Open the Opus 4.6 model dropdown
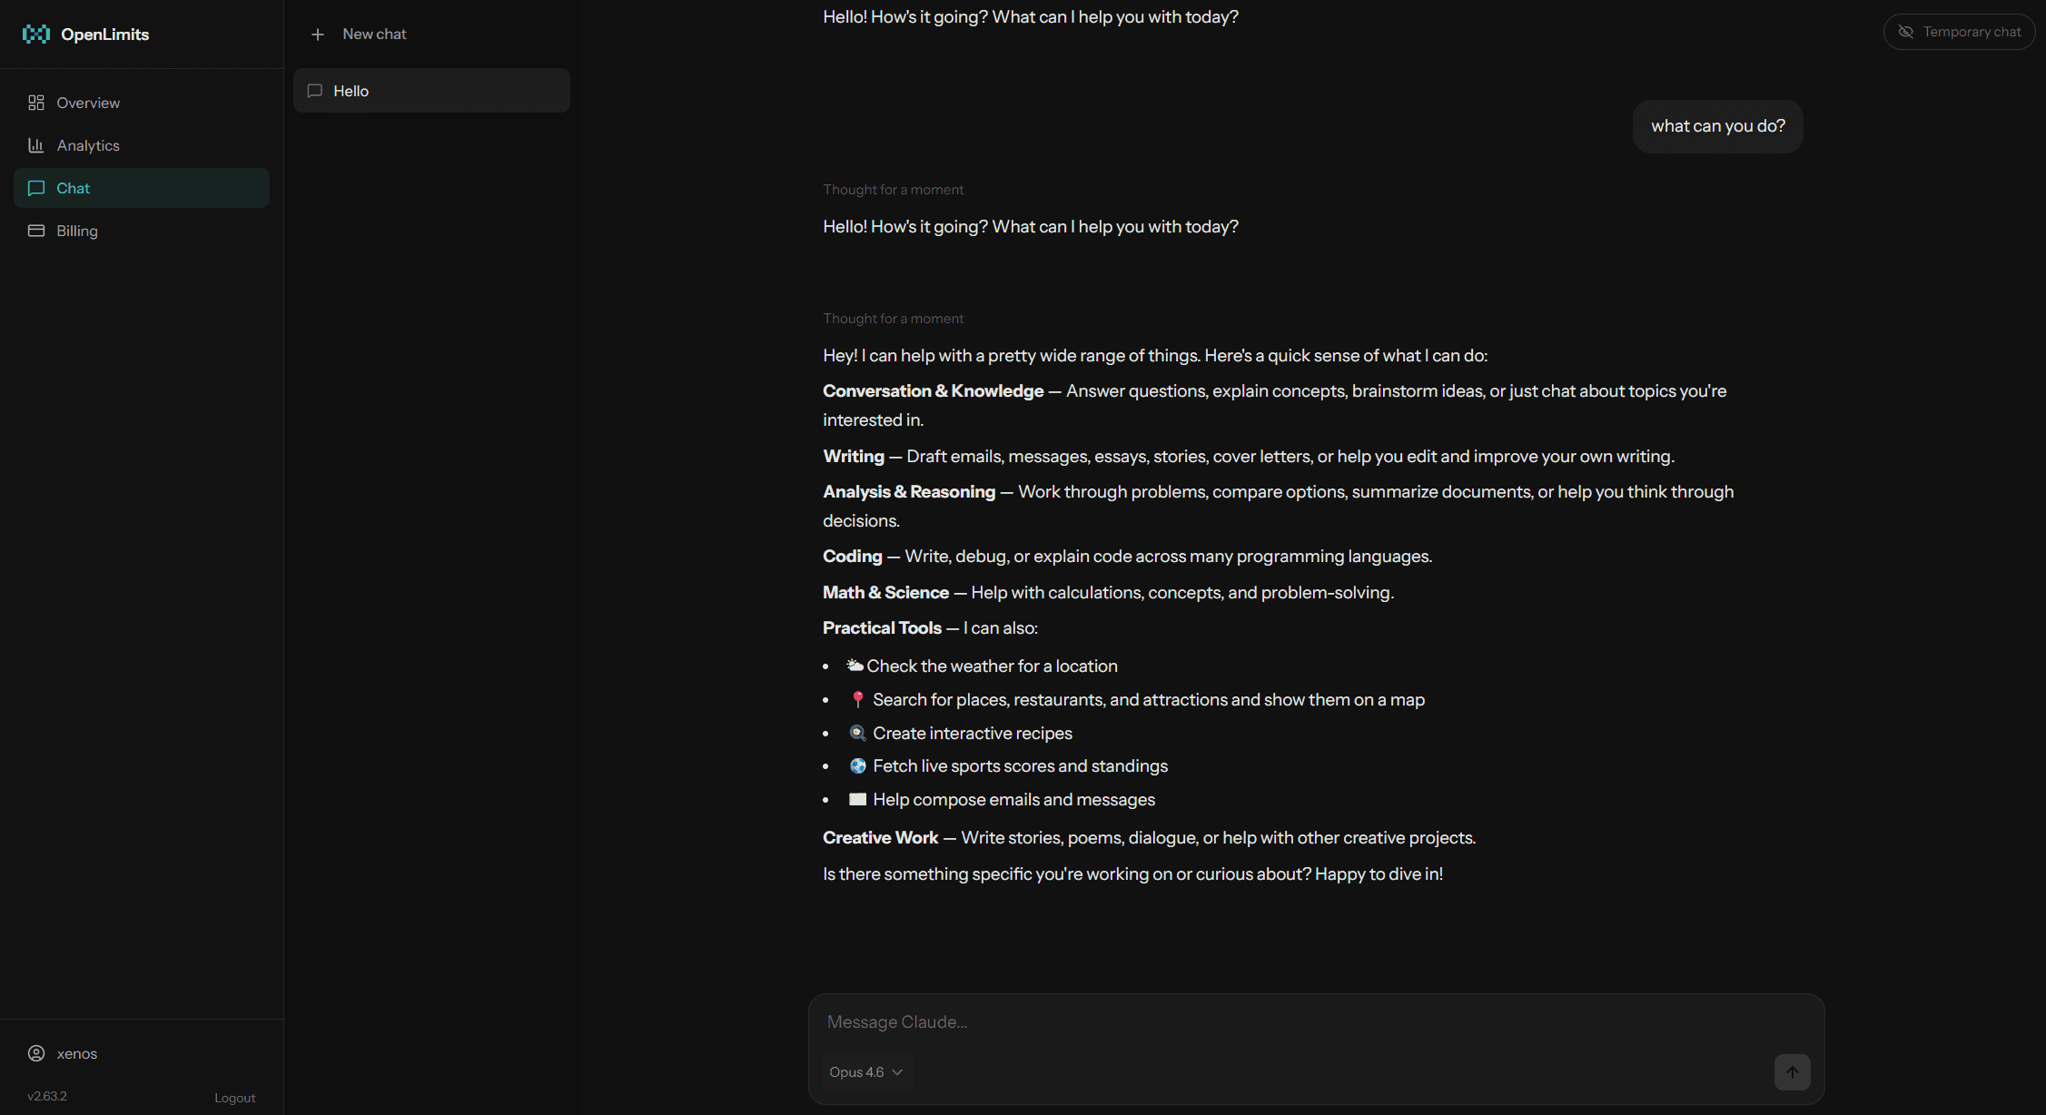The width and height of the screenshot is (2046, 1115). (x=865, y=1072)
